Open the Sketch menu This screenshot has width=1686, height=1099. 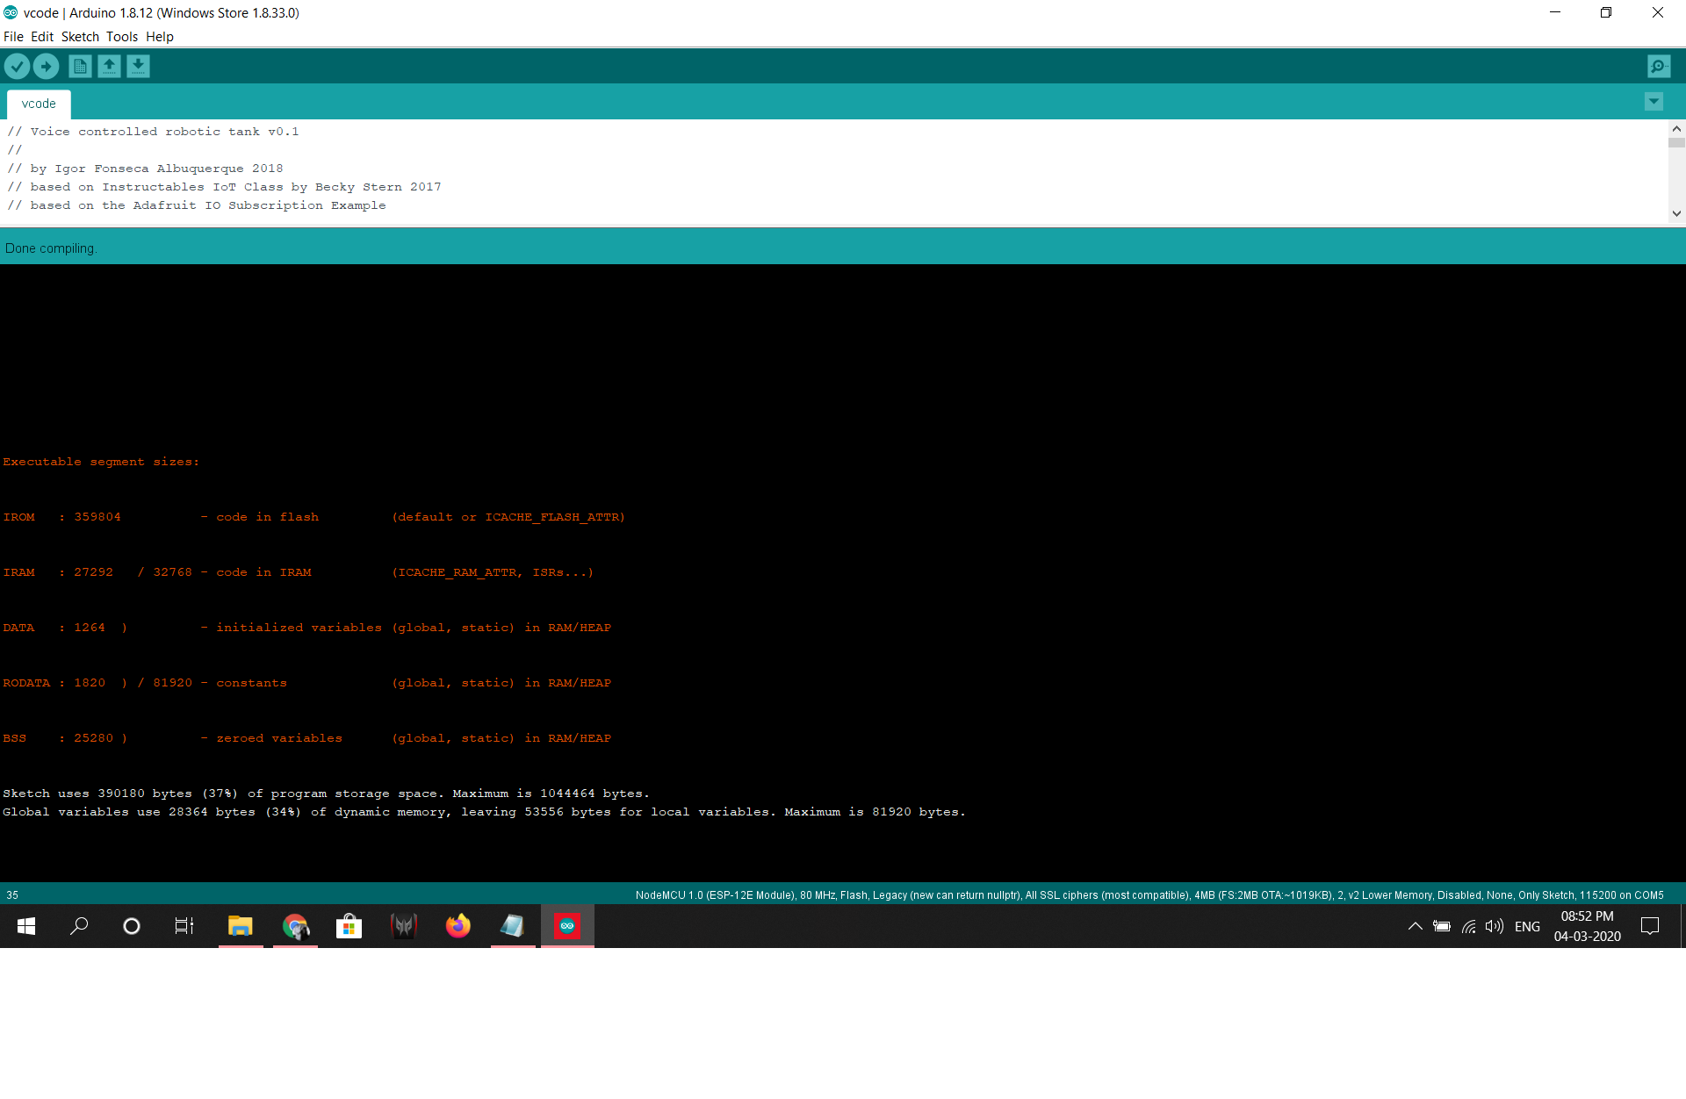80,37
